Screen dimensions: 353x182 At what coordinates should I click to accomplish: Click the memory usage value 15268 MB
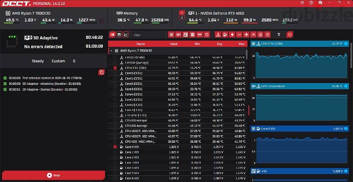(160, 20)
